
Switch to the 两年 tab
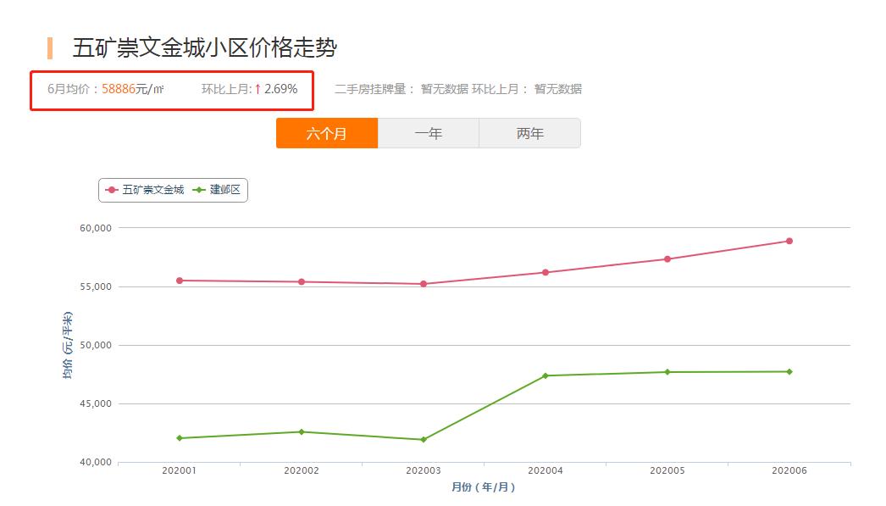pos(530,132)
